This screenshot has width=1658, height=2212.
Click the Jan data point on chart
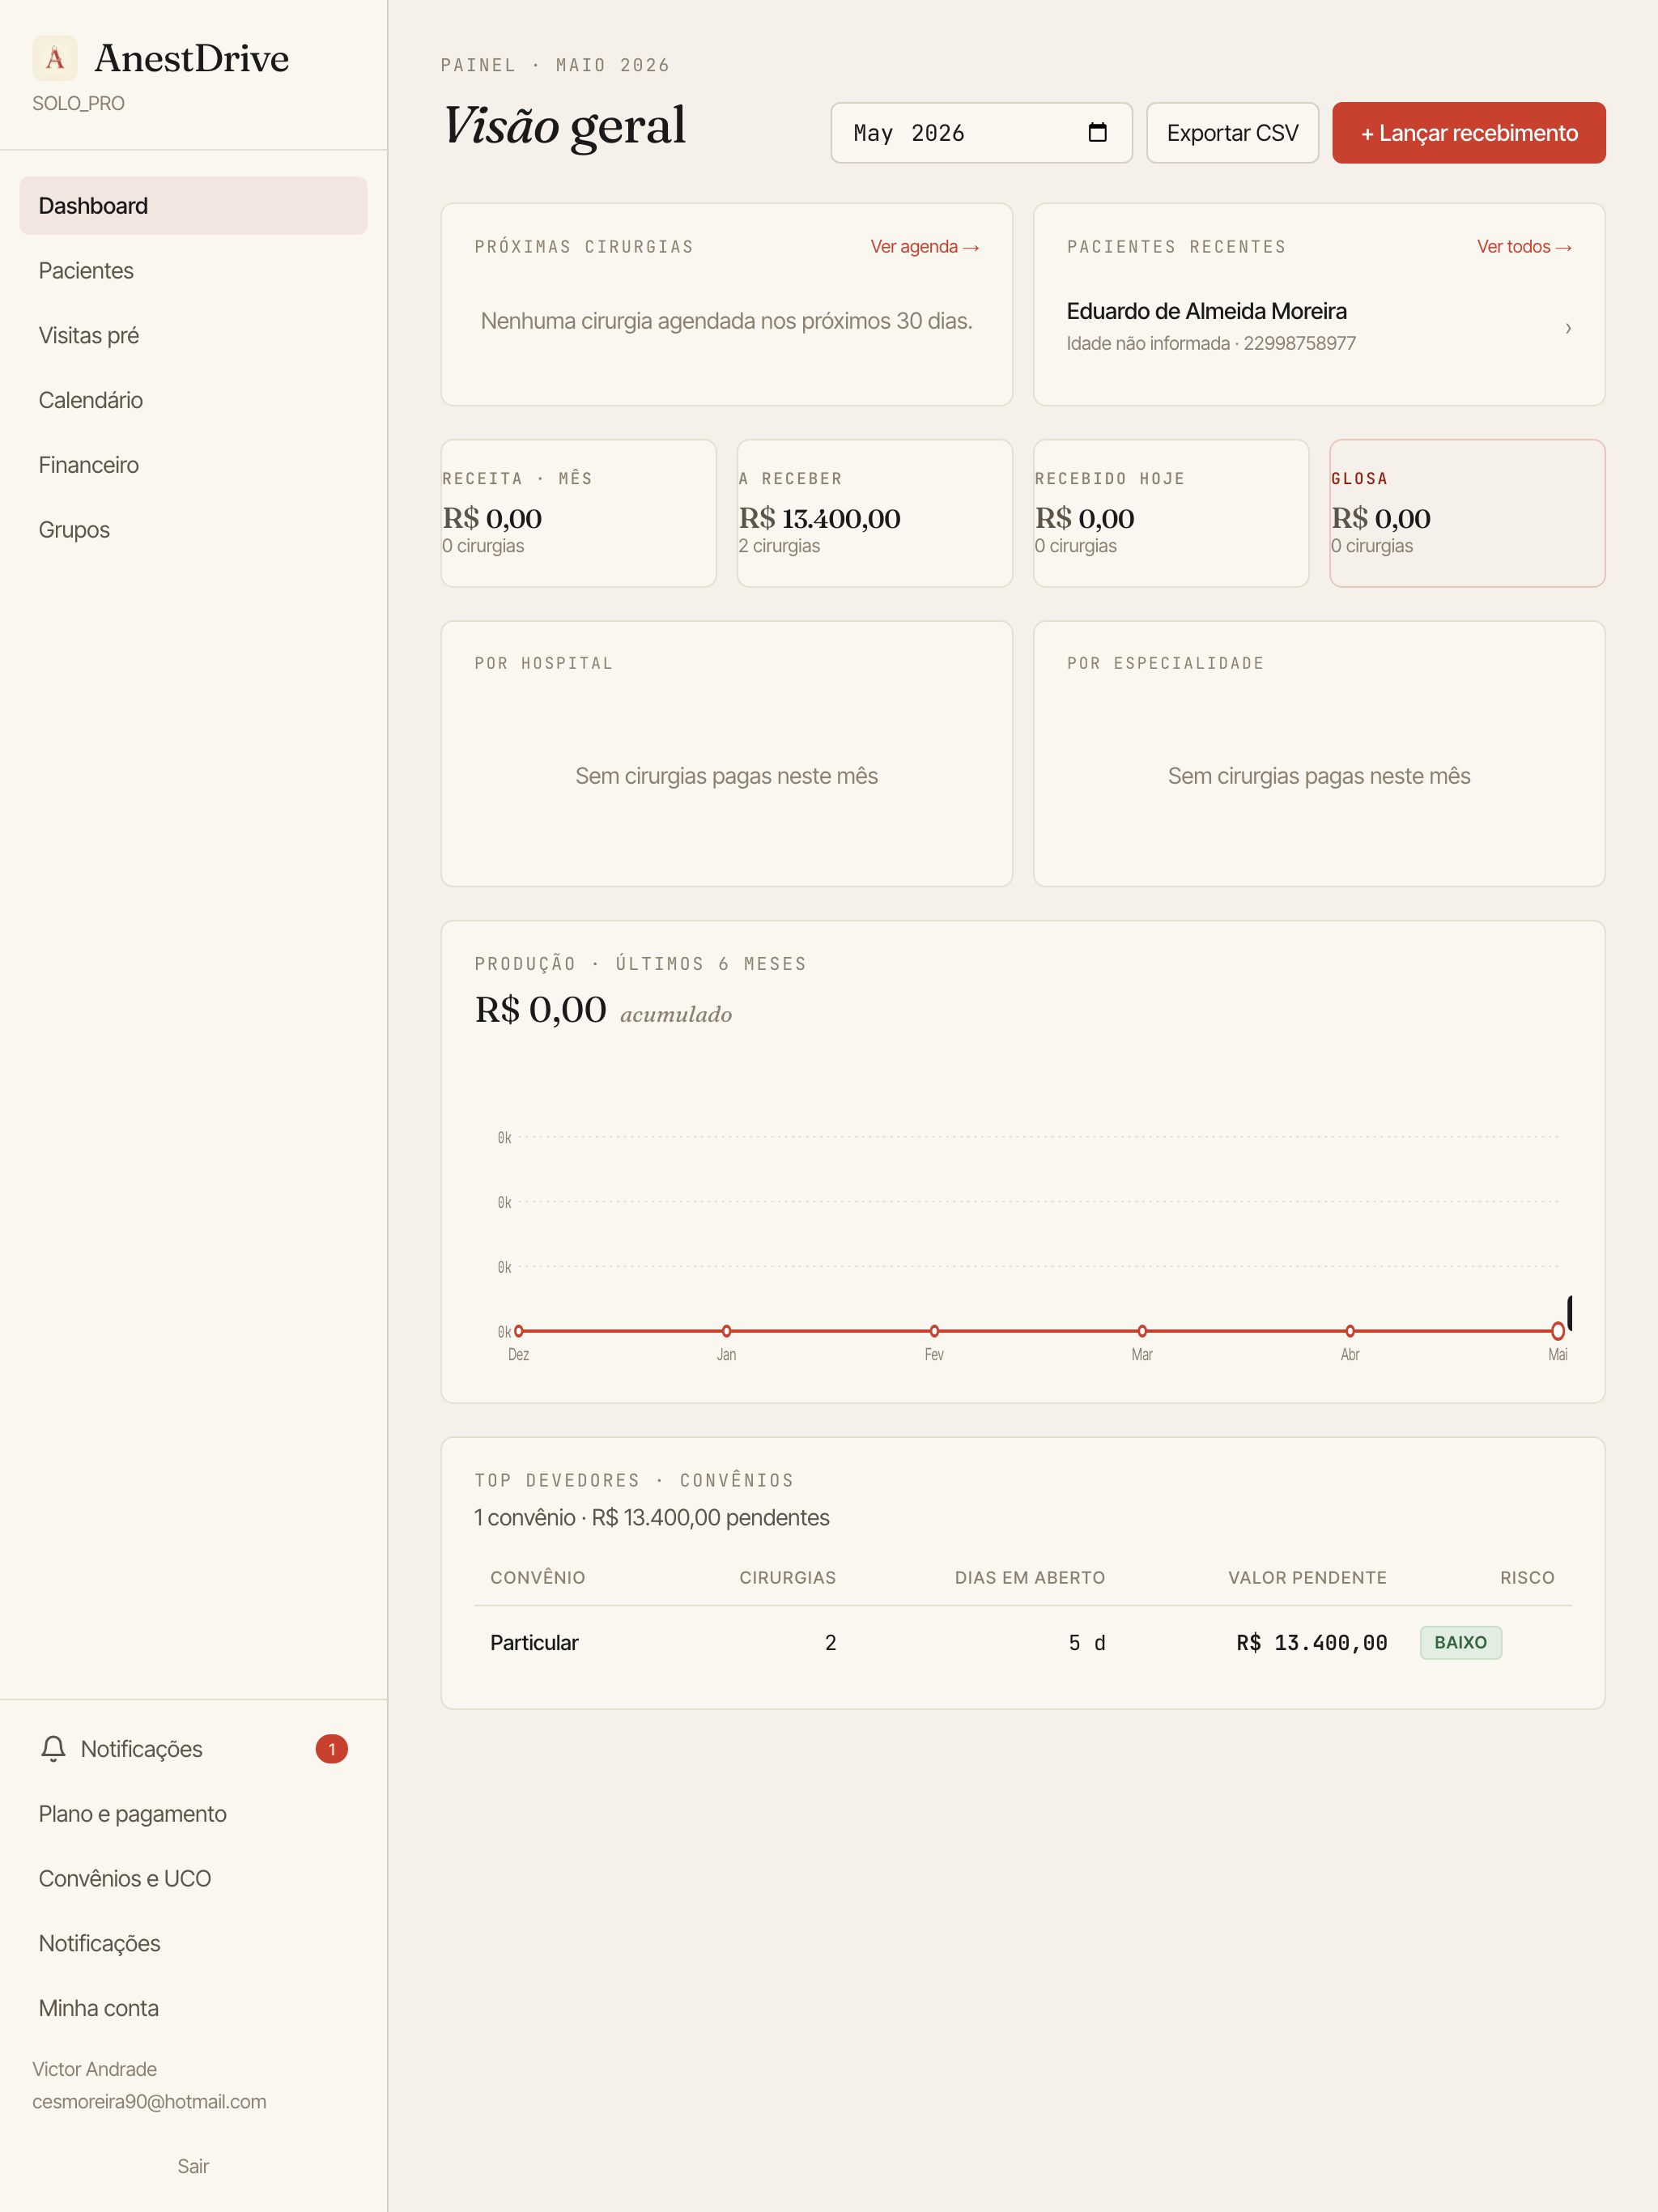[x=727, y=1331]
